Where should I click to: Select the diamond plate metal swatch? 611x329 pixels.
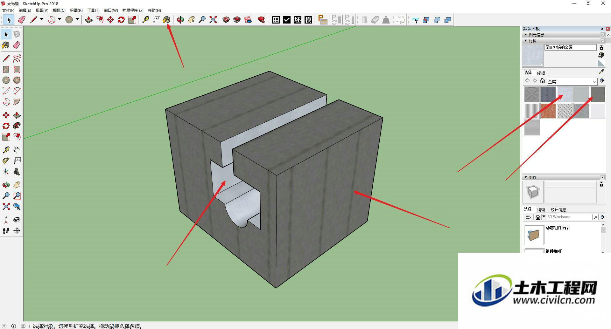pos(565,111)
